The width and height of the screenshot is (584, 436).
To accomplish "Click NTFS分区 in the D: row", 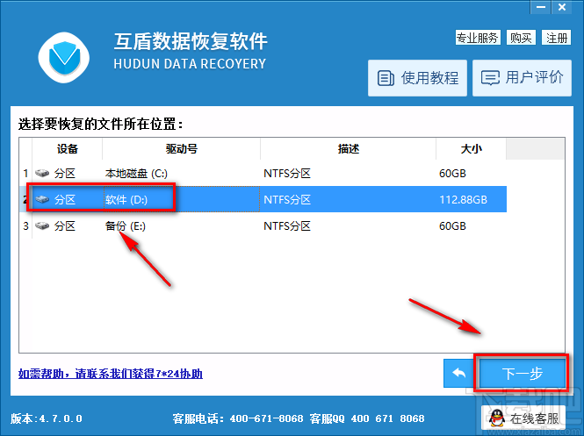I will click(287, 200).
